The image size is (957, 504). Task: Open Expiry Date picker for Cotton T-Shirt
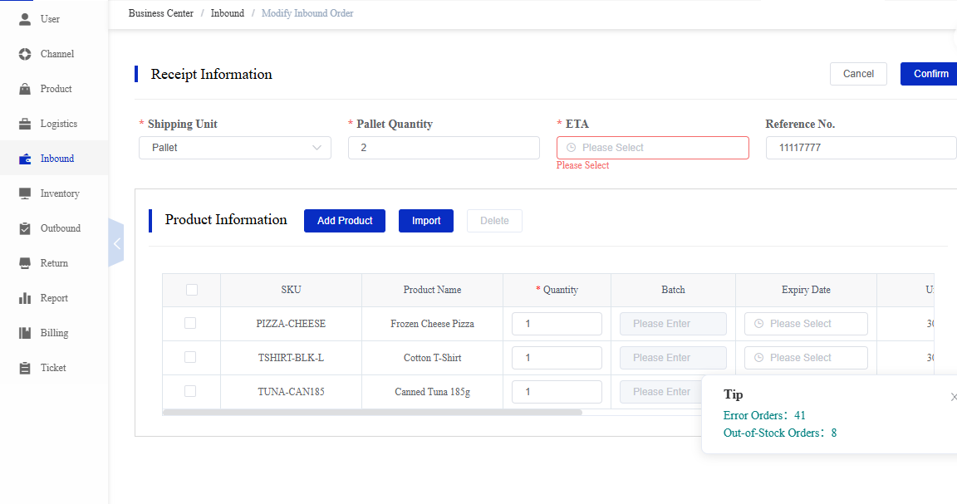(x=806, y=358)
